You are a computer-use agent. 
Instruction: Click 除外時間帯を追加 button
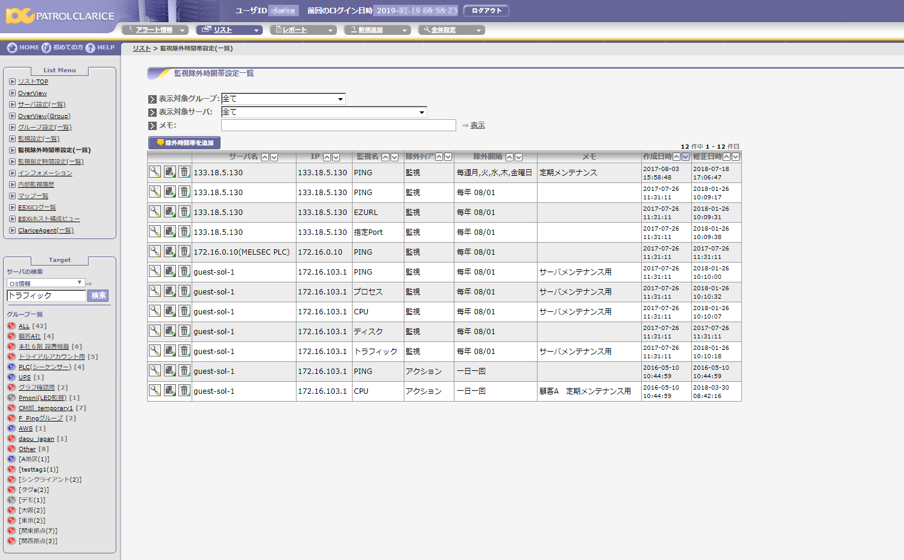[184, 143]
